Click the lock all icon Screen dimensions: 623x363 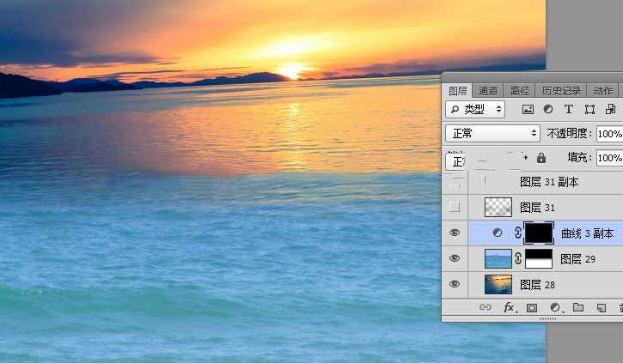[541, 158]
